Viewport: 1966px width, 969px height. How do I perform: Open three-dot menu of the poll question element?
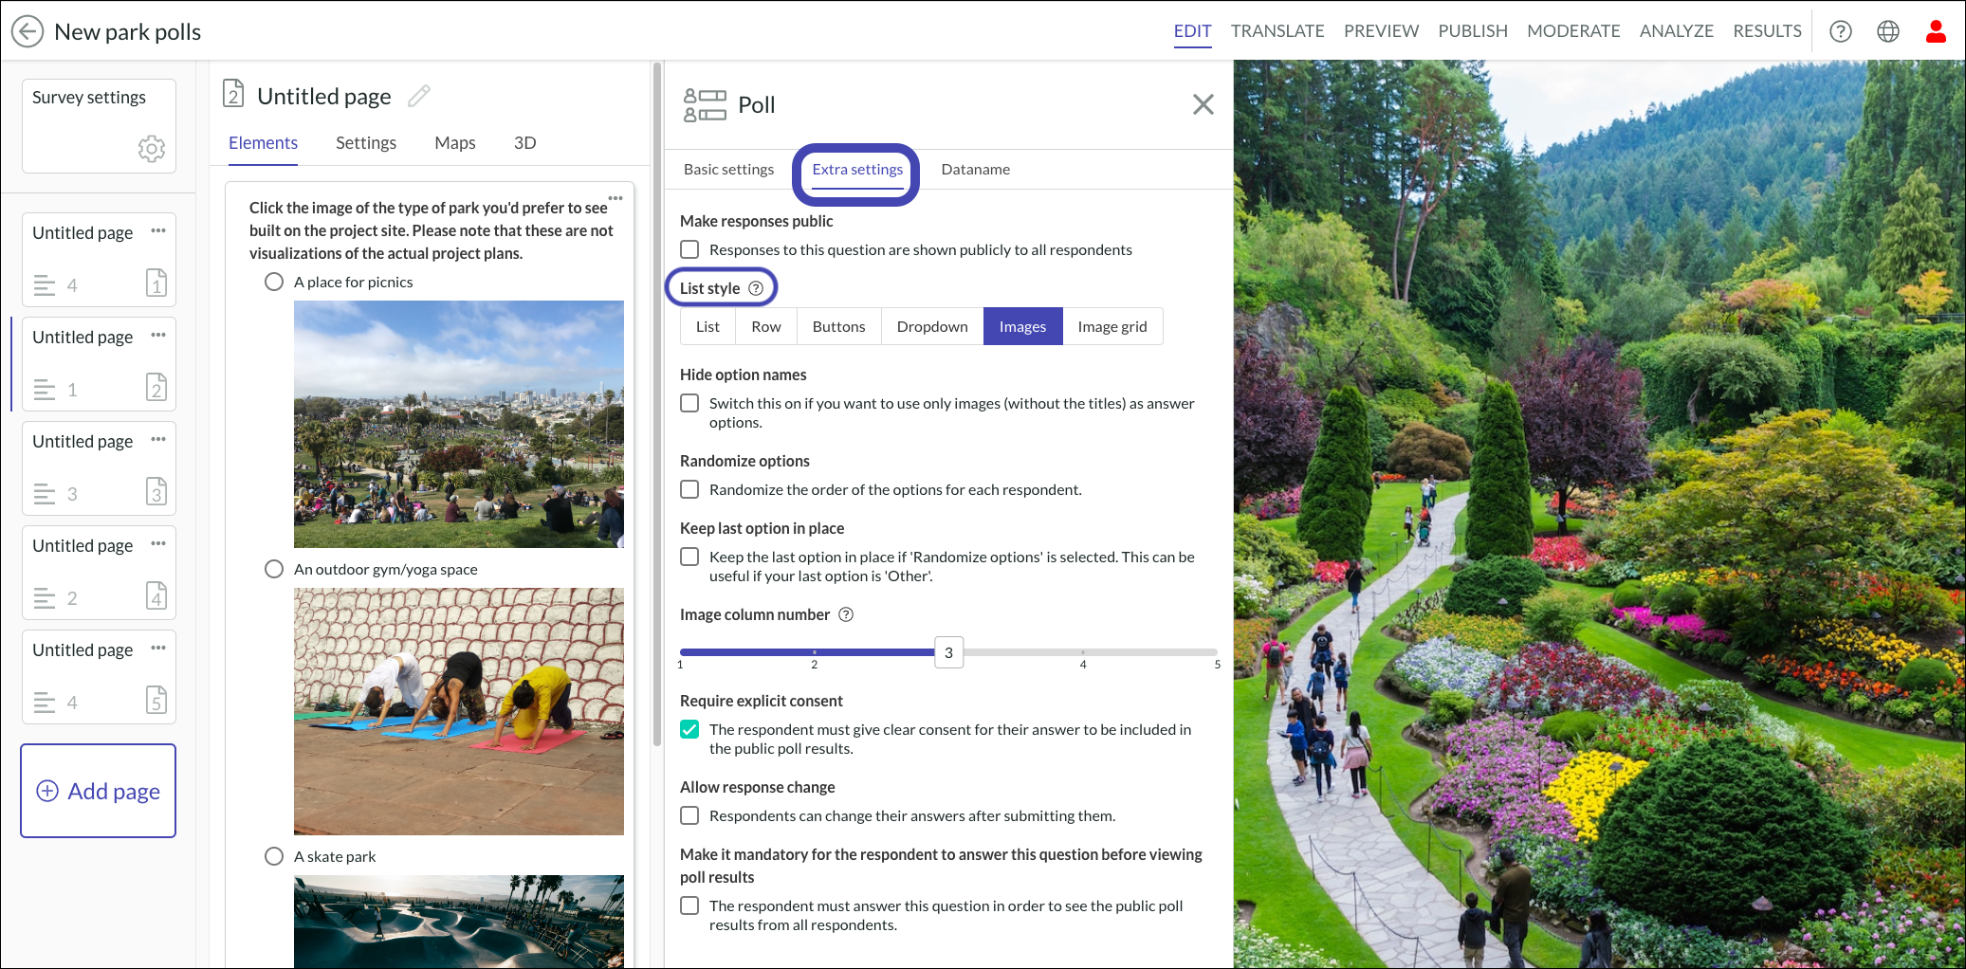(616, 198)
